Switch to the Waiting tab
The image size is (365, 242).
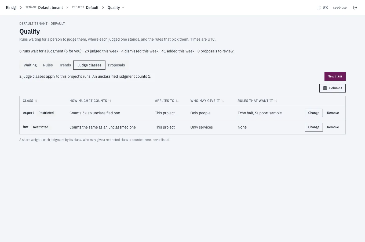point(30,65)
